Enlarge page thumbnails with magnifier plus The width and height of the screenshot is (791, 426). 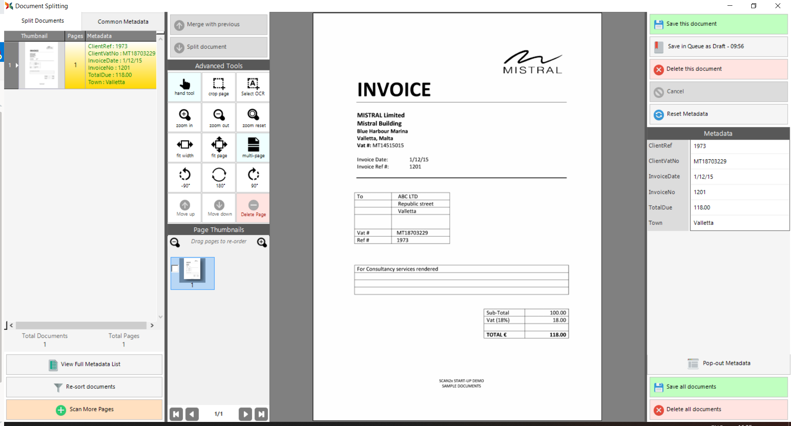point(262,242)
